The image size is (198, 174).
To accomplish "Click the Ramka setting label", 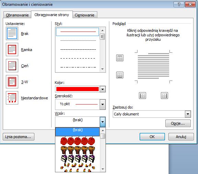I will click(x=26, y=50).
